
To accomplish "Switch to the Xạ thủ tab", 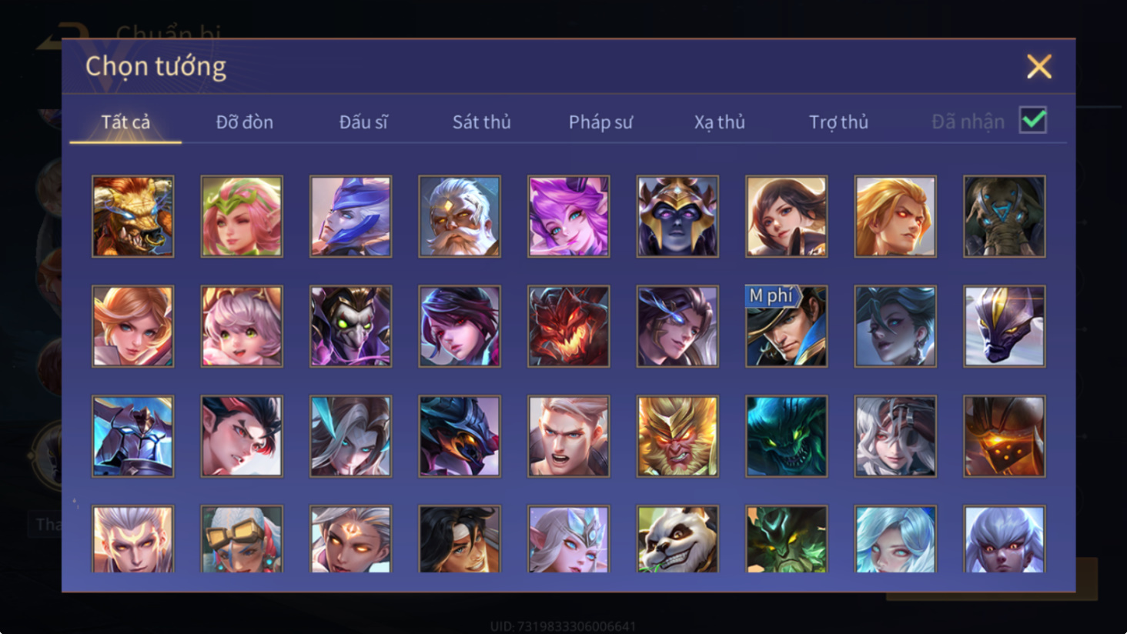I will pyautogui.click(x=719, y=122).
